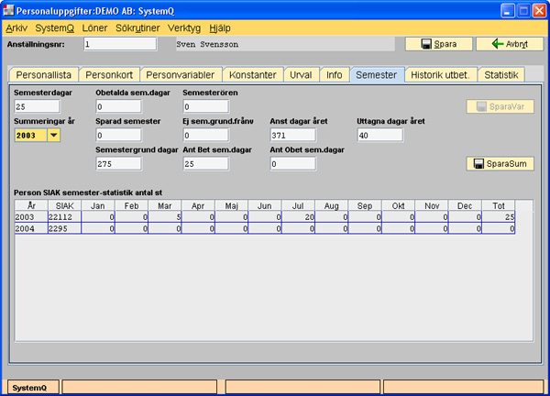
Task: Click the Tot column header
Action: tap(498, 205)
